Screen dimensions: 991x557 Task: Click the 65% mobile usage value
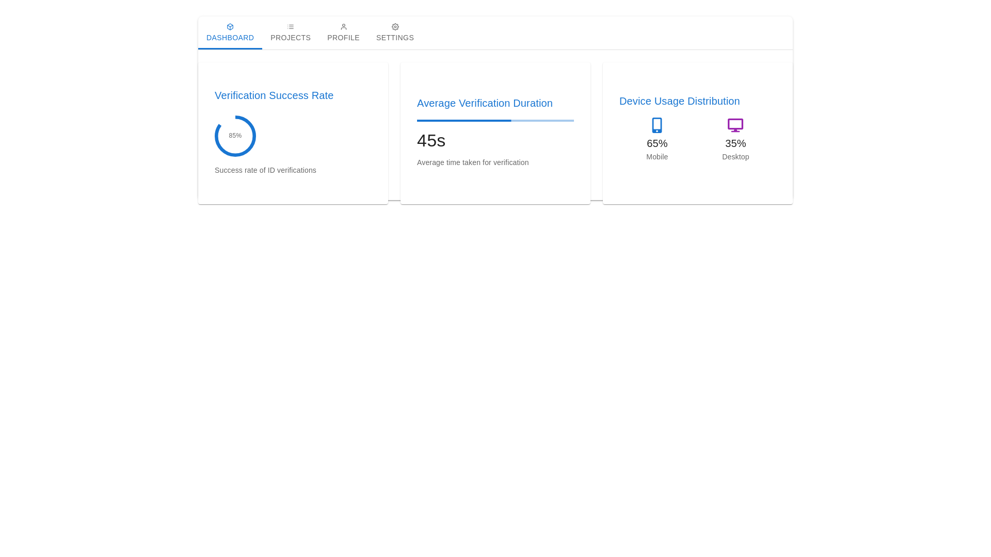[x=657, y=143]
